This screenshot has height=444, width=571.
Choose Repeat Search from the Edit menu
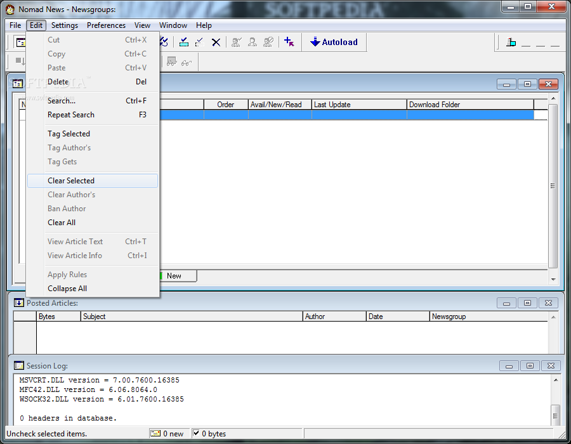tap(93, 115)
